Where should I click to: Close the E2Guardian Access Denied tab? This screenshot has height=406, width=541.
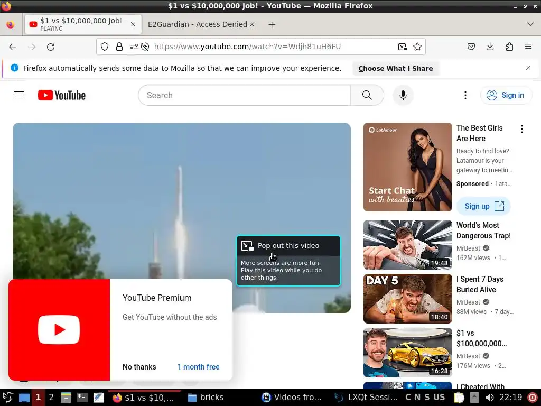tap(252, 24)
